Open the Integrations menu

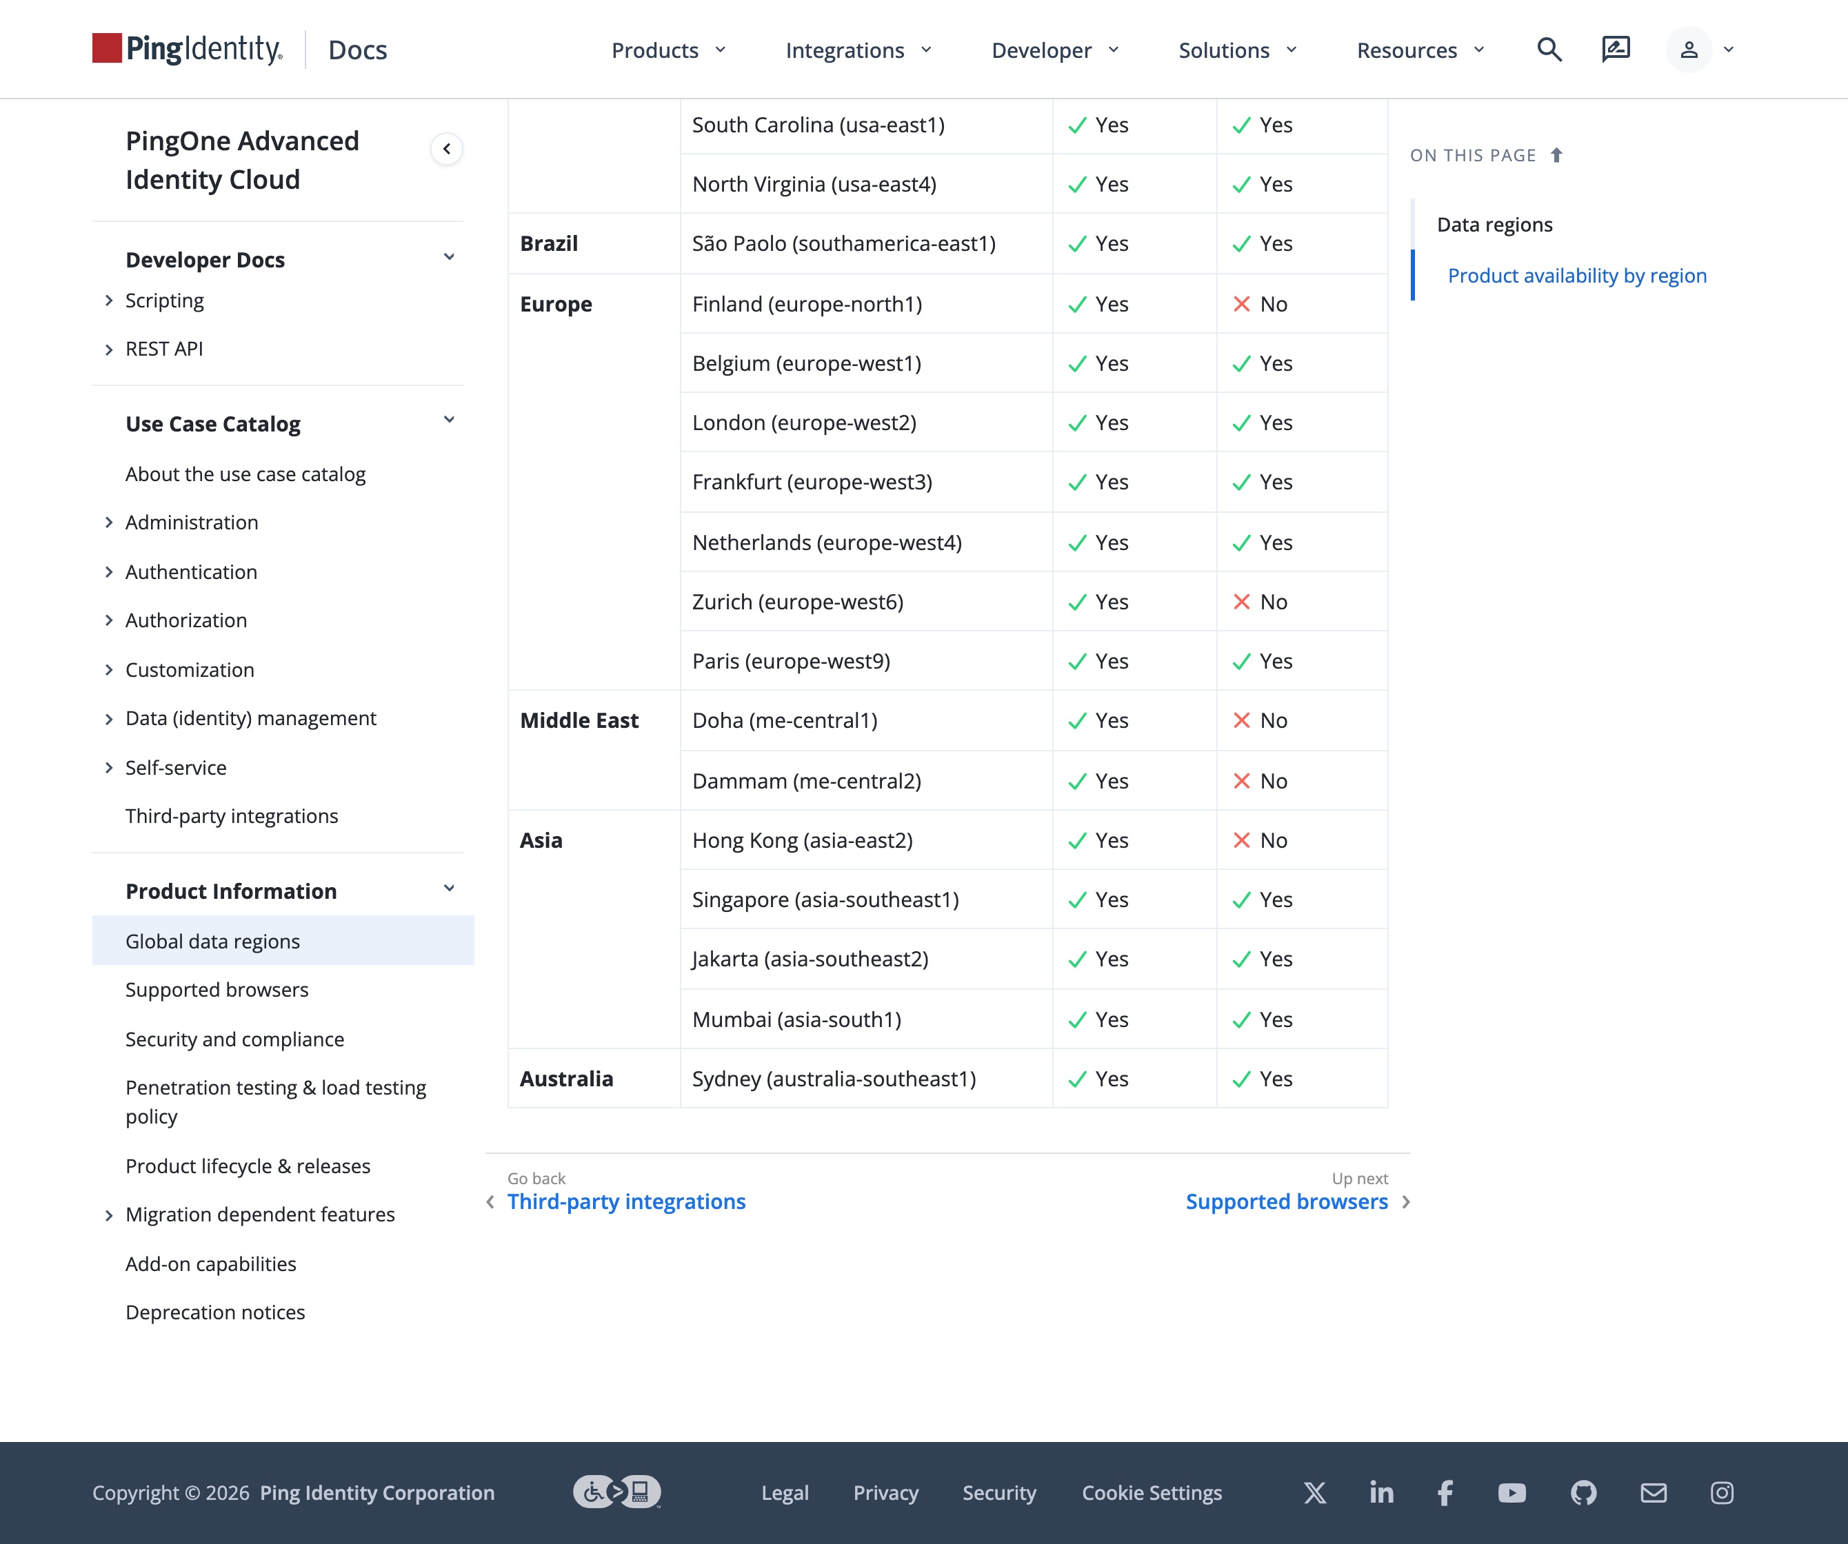click(859, 50)
